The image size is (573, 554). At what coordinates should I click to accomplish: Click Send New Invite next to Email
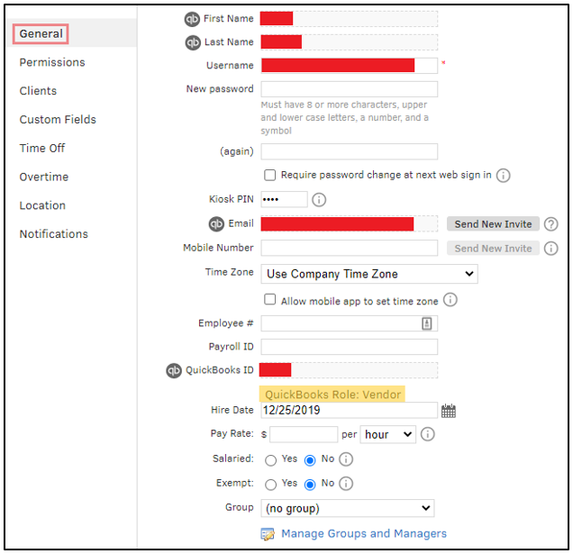(x=493, y=224)
